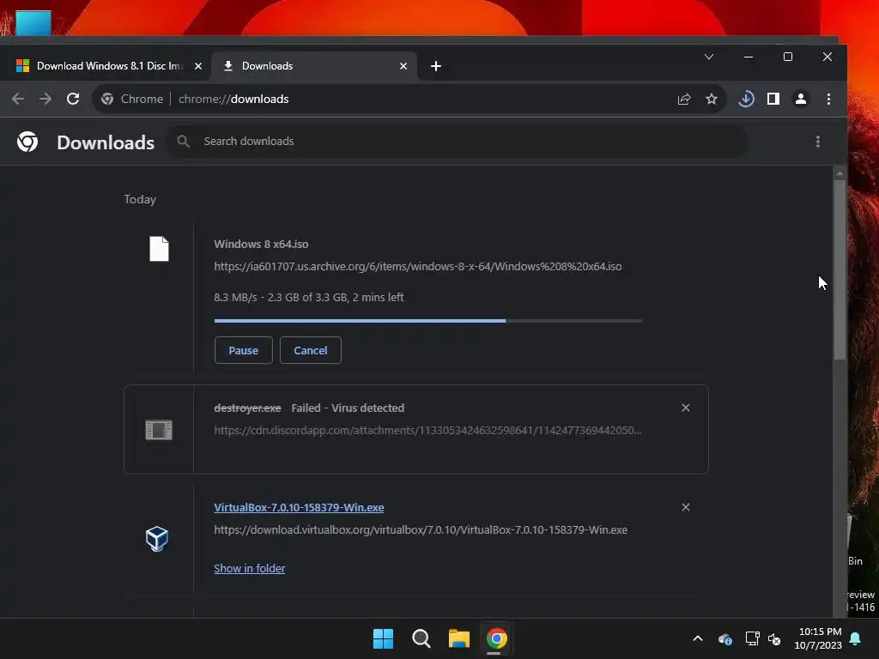Click the Windows 8 x64.iso file icon
The image size is (879, 659).
pyautogui.click(x=159, y=249)
